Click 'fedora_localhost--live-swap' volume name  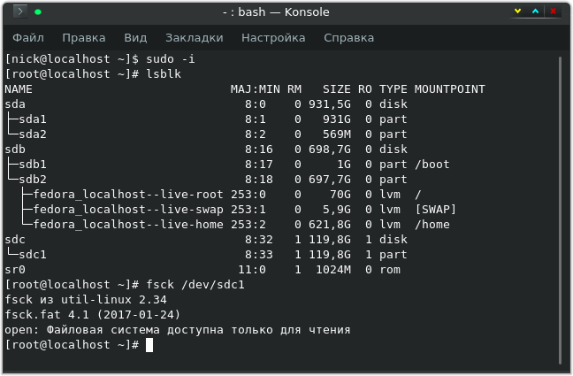pyautogui.click(x=128, y=209)
